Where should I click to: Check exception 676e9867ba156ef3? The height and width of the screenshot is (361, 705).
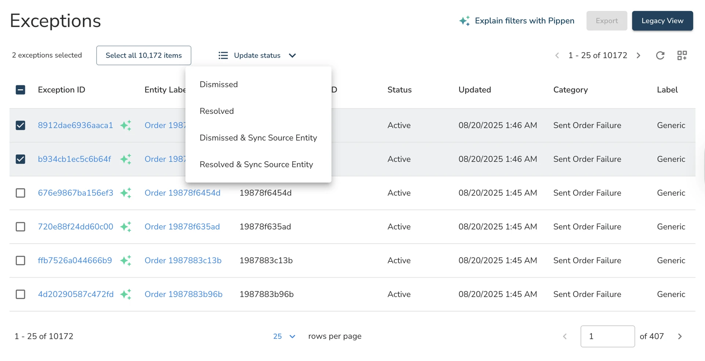pyautogui.click(x=21, y=193)
